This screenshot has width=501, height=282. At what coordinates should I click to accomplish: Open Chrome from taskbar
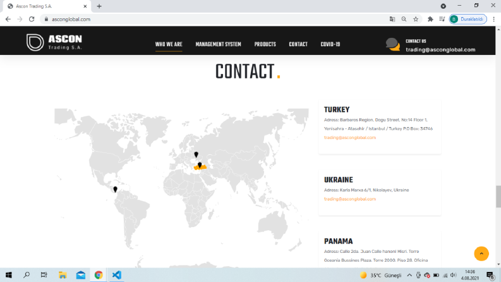pyautogui.click(x=99, y=275)
